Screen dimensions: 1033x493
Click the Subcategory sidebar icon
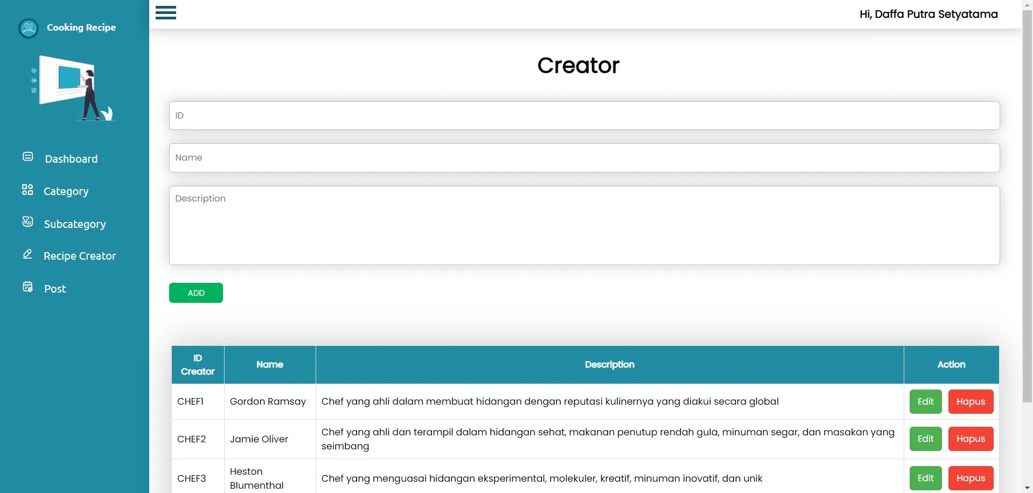pos(27,222)
